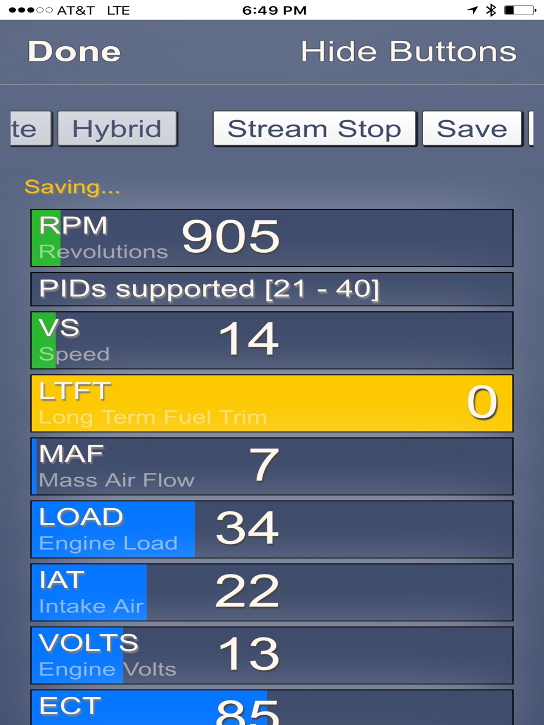Tap Hide Buttons in header

408,52
